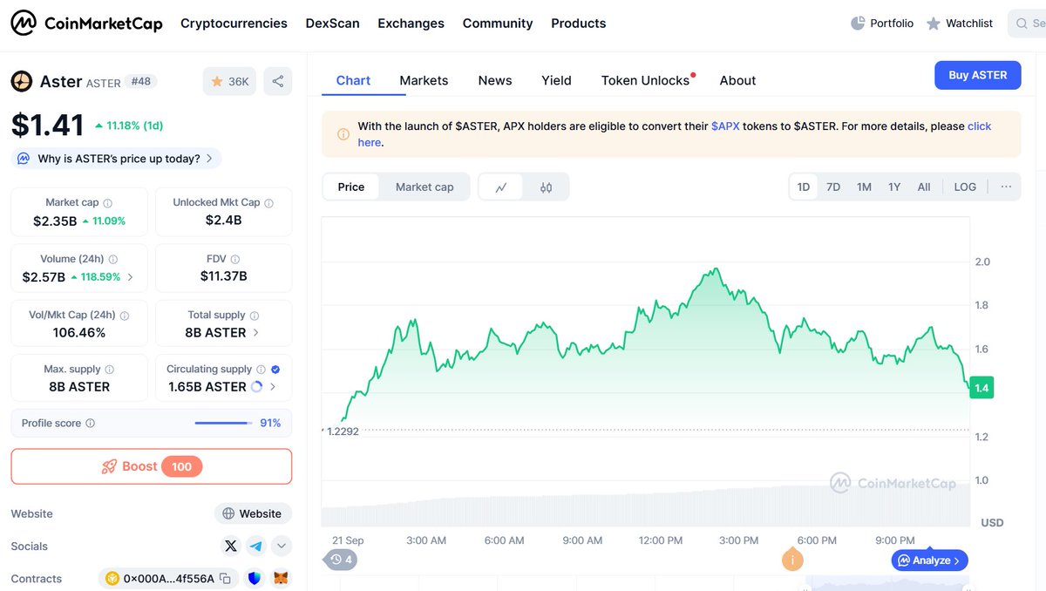Click the MetaMask fox icon

281,578
